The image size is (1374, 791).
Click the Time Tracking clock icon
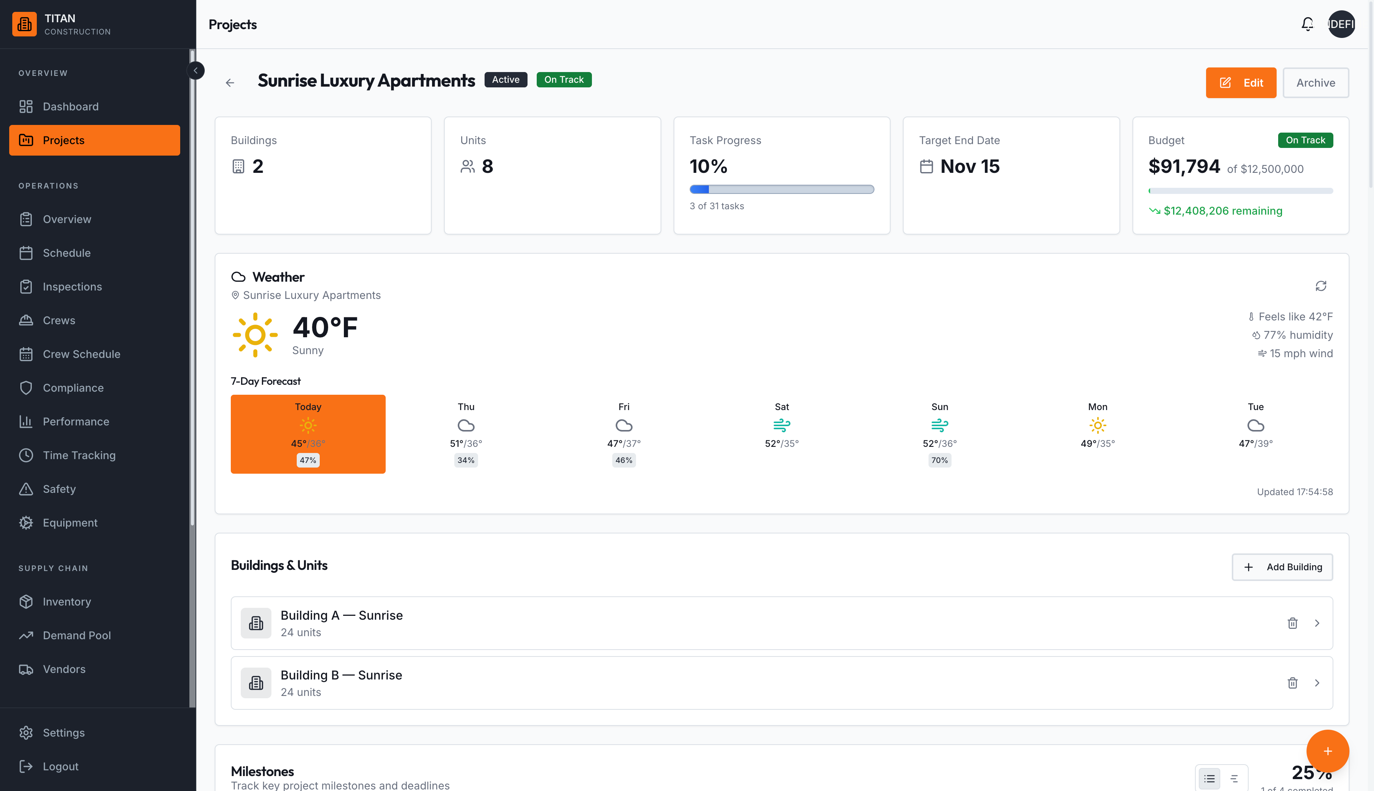26,455
